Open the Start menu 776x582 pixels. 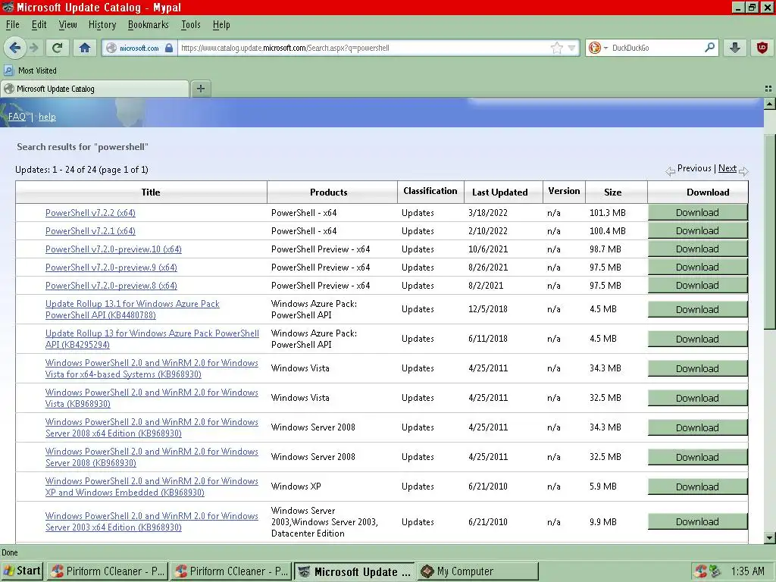pyautogui.click(x=22, y=571)
